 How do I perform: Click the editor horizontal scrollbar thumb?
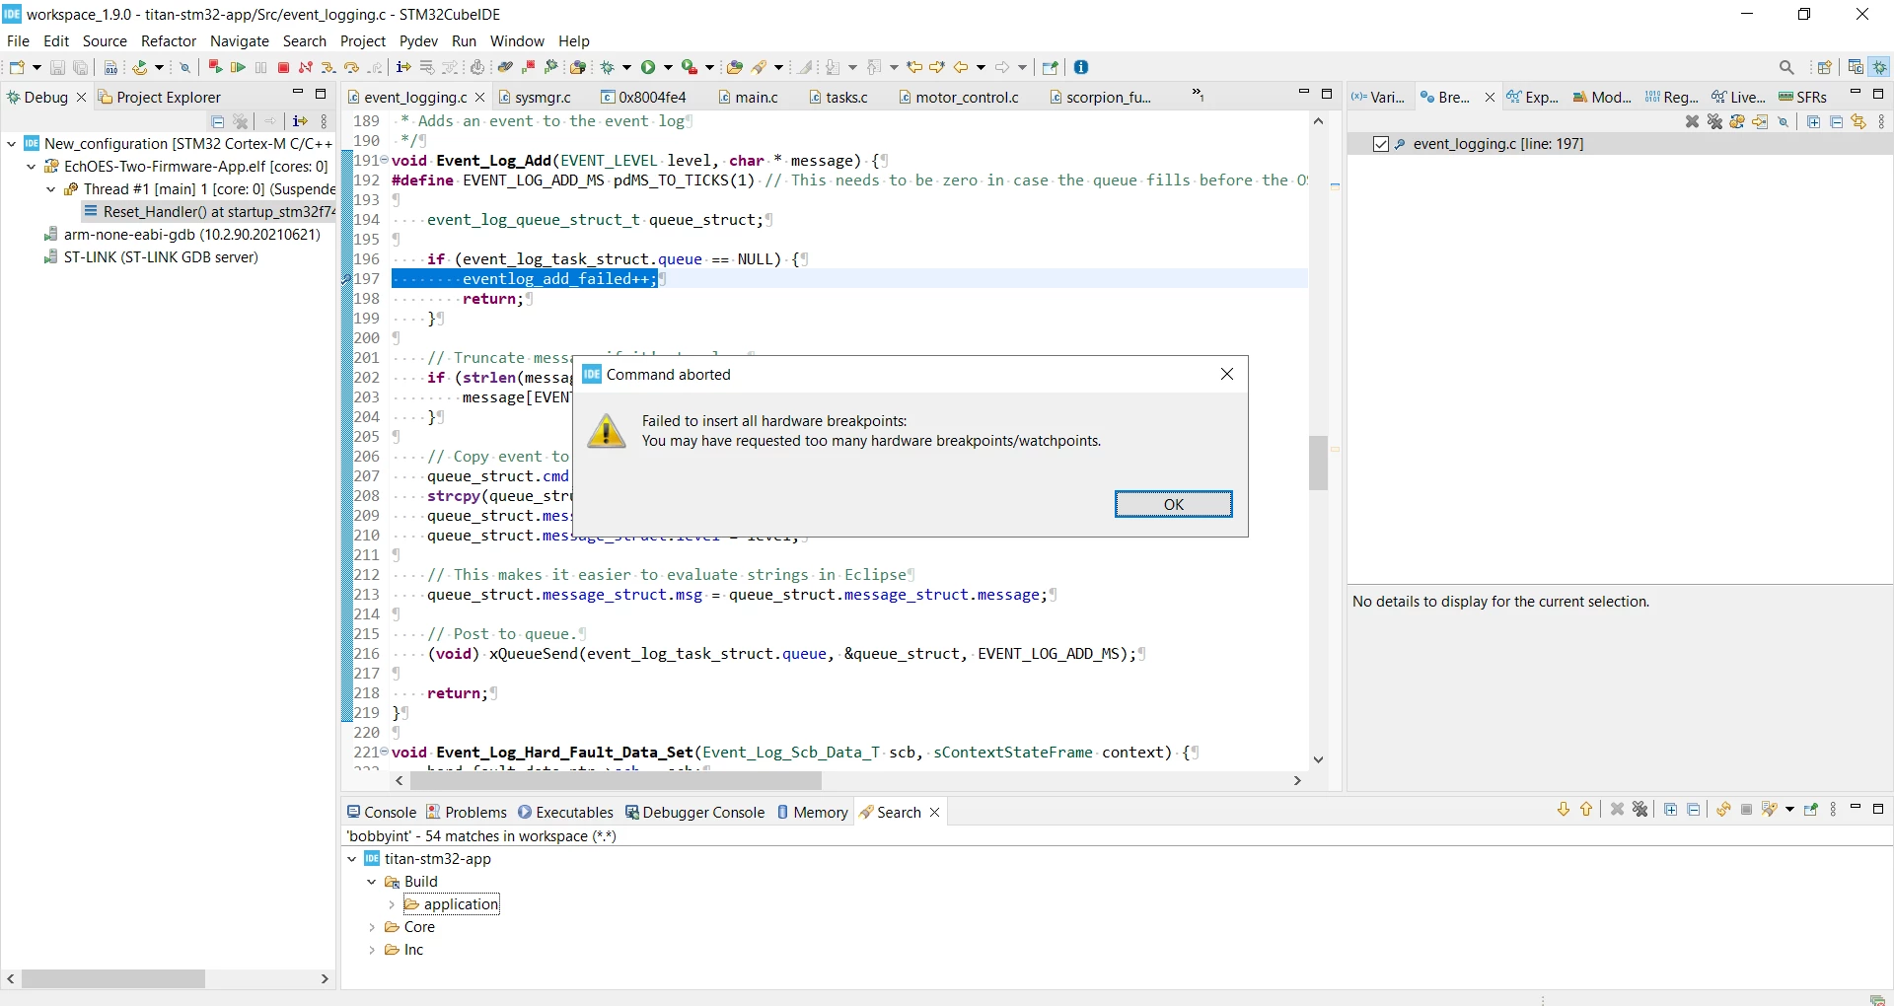tap(616, 780)
